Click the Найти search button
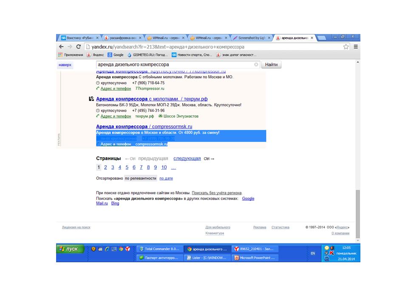Image resolution: width=408 pixels, height=306 pixels. pyautogui.click(x=271, y=65)
